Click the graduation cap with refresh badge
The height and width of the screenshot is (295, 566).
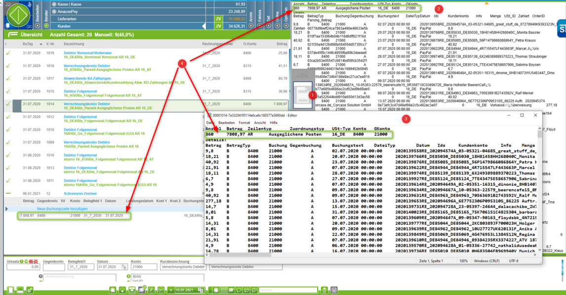tap(142, 290)
